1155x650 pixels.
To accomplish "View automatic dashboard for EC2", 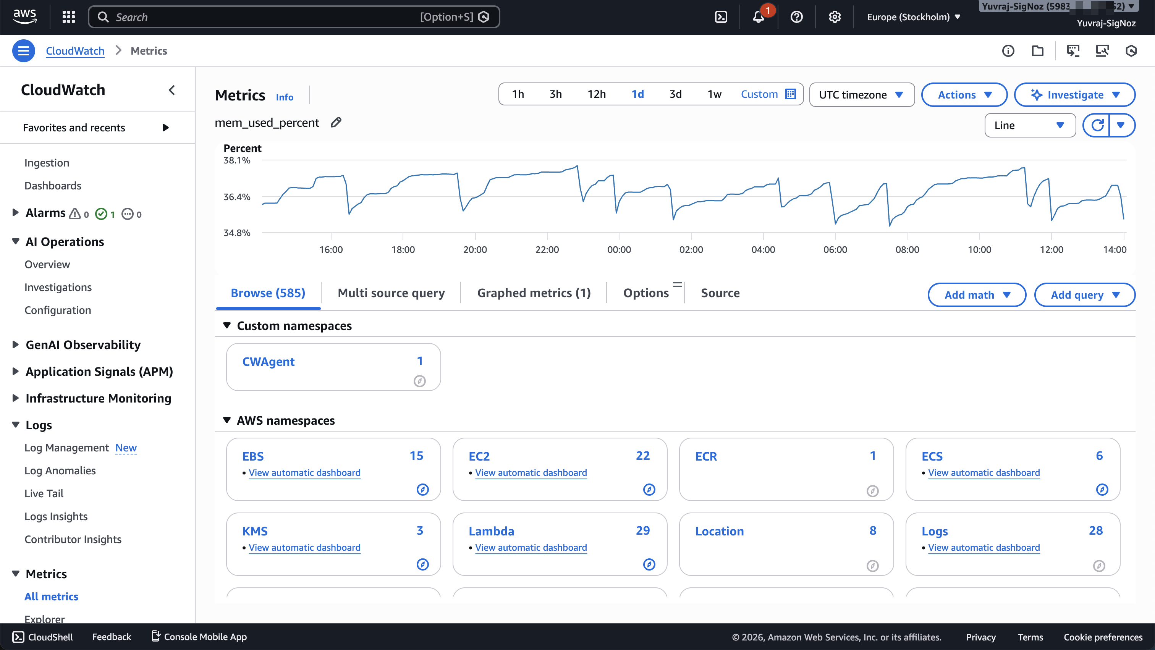I will 531,472.
